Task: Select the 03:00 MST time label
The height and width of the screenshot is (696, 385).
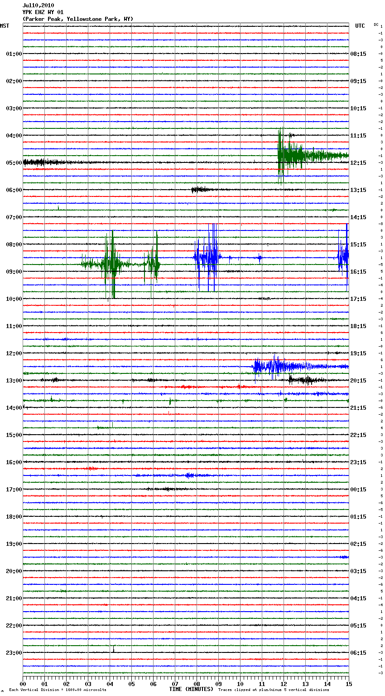Action: click(x=14, y=108)
